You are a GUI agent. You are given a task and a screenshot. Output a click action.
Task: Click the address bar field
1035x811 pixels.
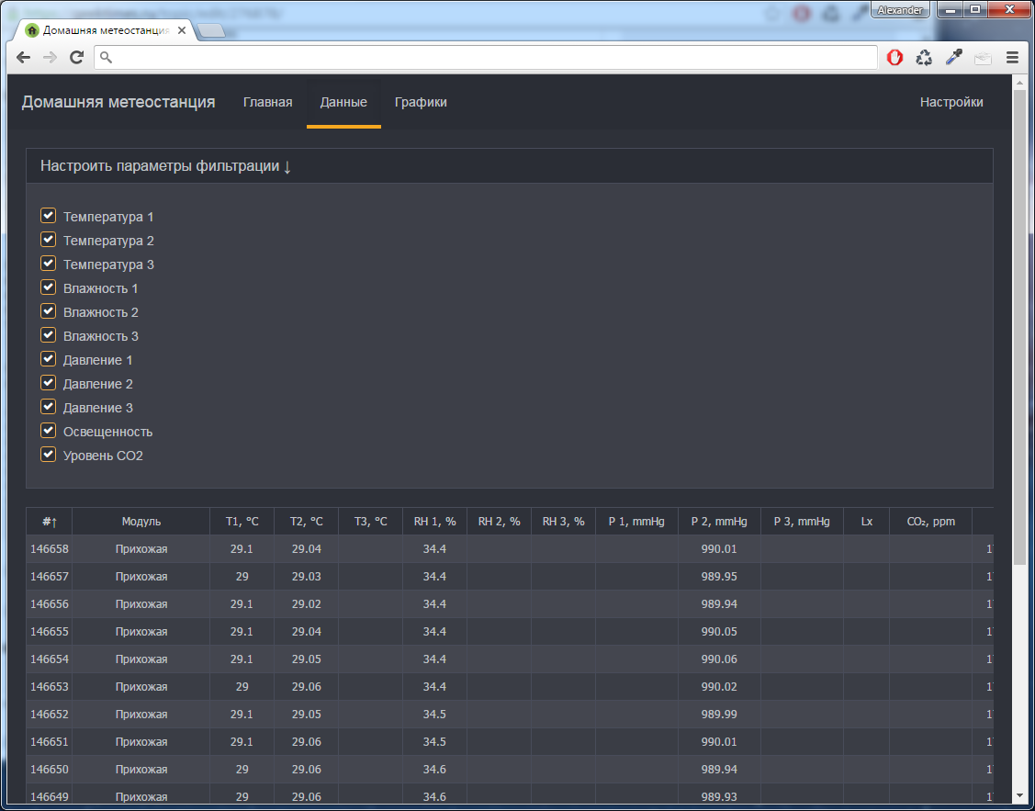click(486, 58)
